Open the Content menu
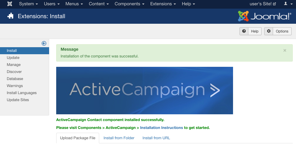This screenshot has width=296, height=148. click(99, 4)
